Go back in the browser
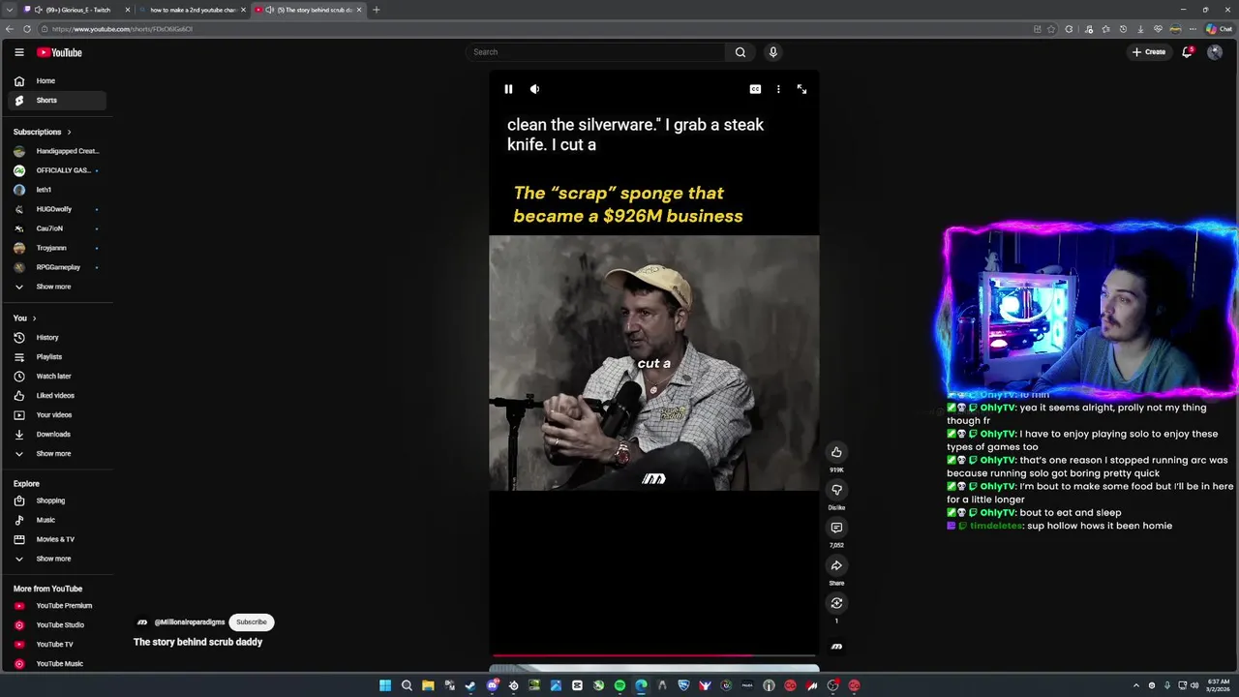 coord(10,29)
